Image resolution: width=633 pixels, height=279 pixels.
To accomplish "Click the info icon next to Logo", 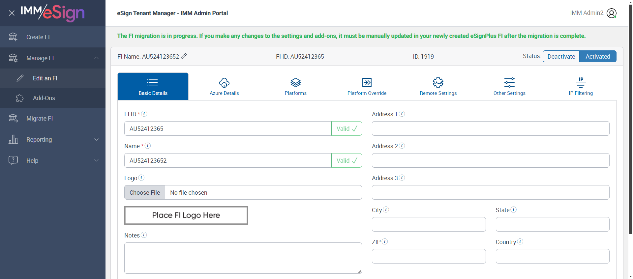I will coord(141,178).
